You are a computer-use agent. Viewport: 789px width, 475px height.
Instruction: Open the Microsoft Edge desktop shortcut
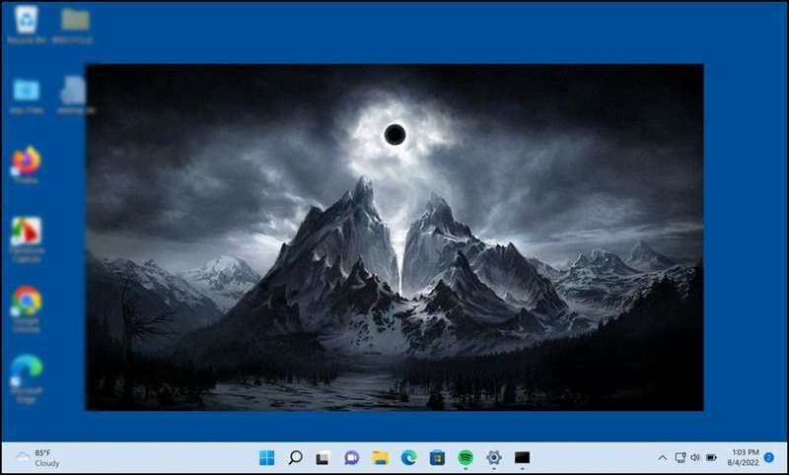tap(26, 369)
